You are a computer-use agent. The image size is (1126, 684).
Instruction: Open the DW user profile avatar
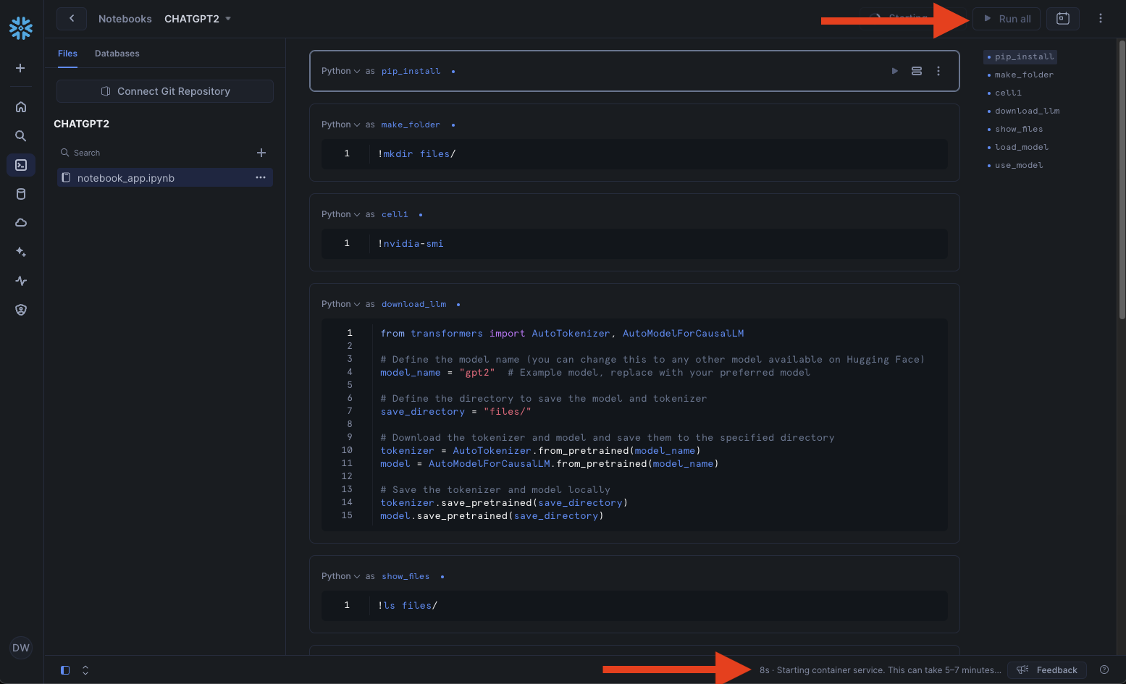(21, 648)
